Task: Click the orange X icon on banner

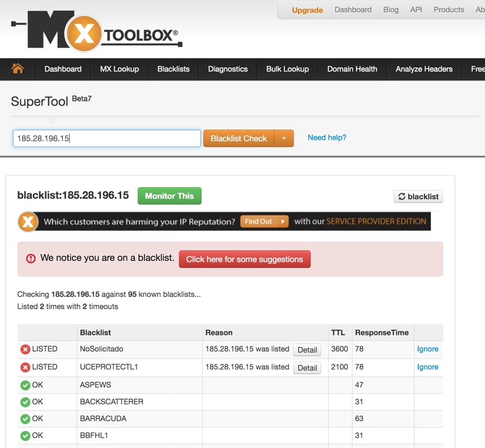Action: click(x=28, y=221)
